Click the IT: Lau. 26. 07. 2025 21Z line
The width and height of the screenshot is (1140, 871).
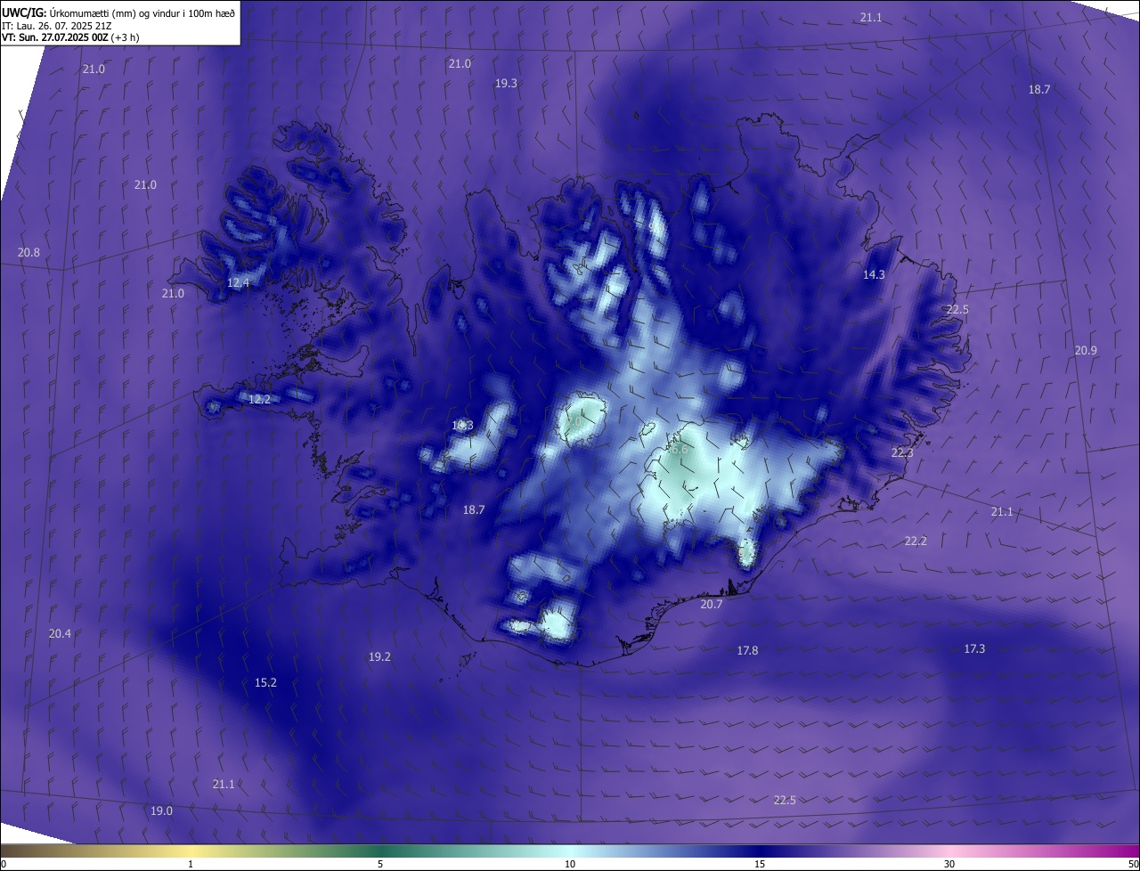pyautogui.click(x=57, y=25)
